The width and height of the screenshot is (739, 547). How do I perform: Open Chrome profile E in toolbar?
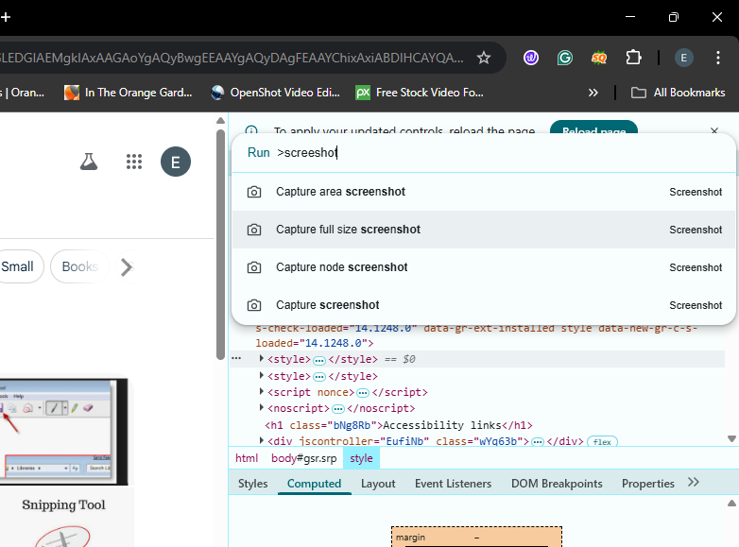[684, 58]
